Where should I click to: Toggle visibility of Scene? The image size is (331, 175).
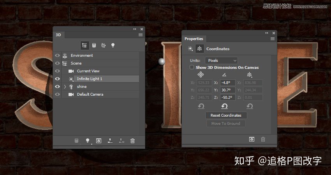pyautogui.click(x=57, y=63)
